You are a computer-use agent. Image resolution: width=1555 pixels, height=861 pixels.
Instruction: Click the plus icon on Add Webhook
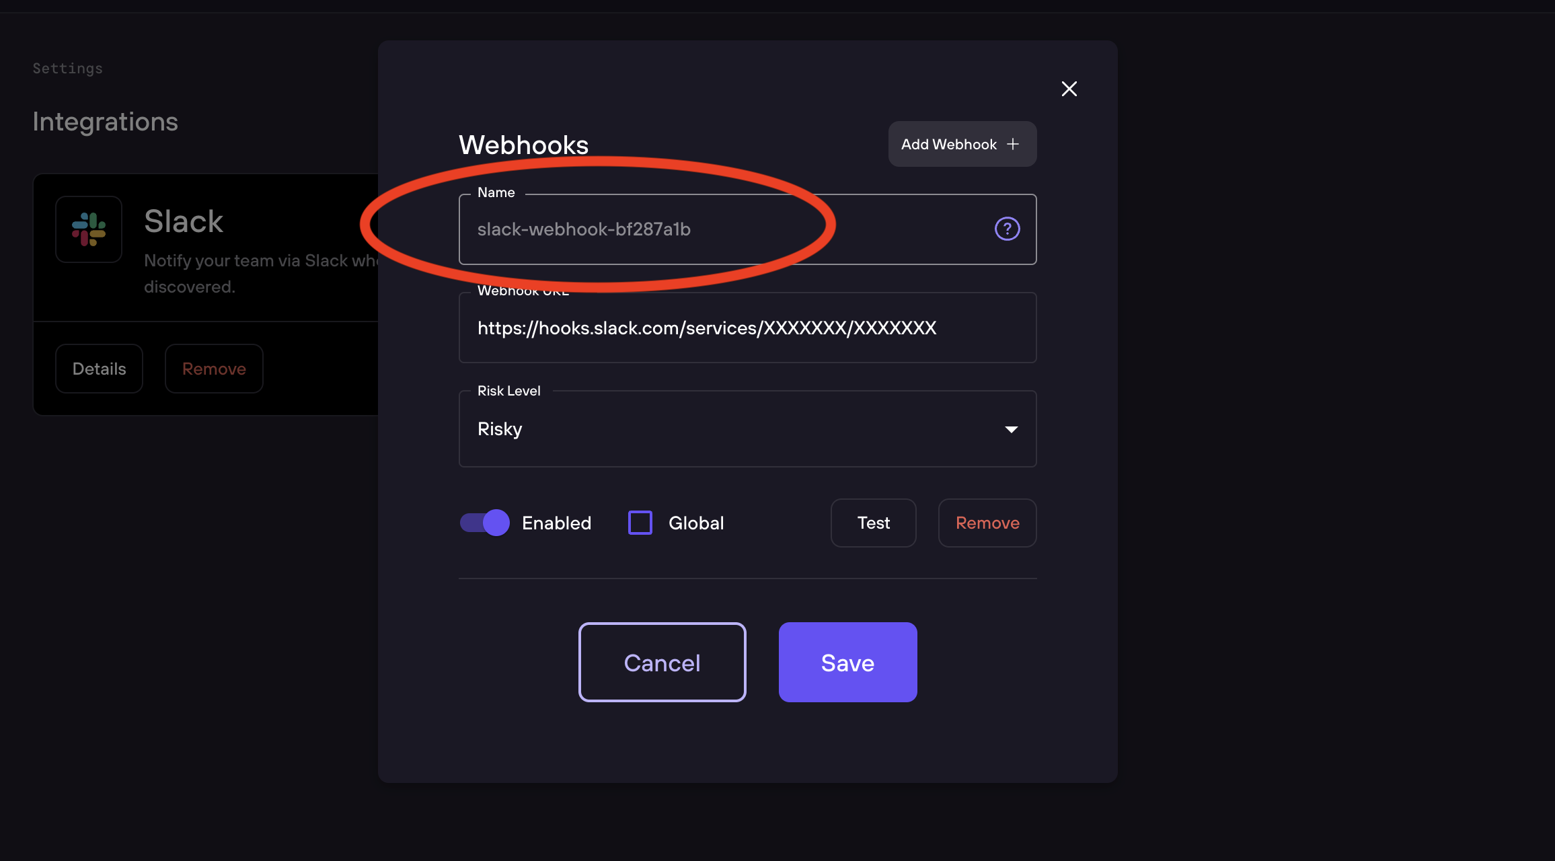click(1013, 143)
